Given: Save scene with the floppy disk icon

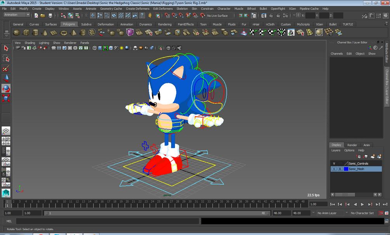Looking at the screenshot, I should pyautogui.click(x=50, y=16).
